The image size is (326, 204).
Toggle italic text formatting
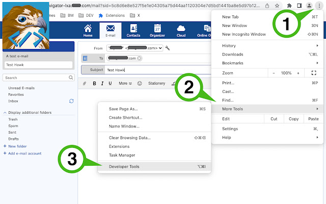102,83
